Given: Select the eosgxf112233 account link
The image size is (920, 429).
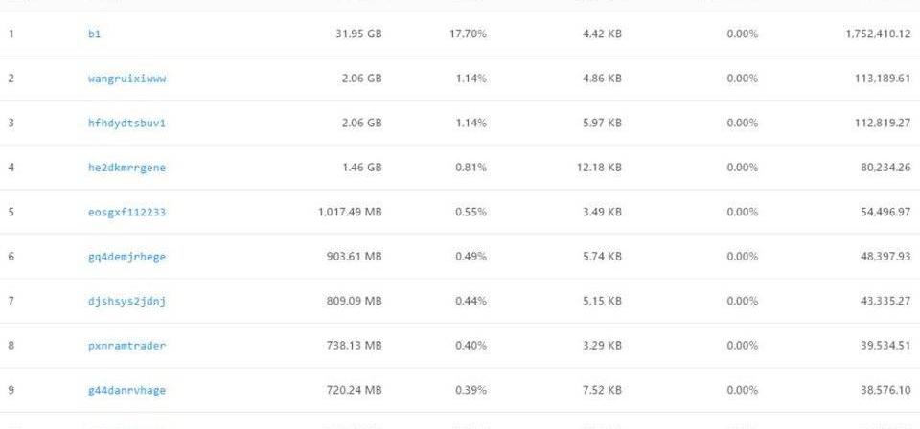Looking at the screenshot, I should coord(126,212).
